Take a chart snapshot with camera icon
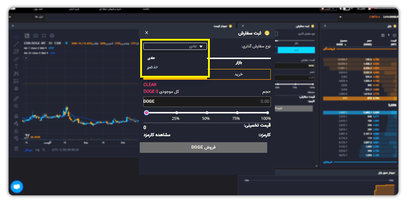Screen dimensions: 407x203 tap(36, 36)
